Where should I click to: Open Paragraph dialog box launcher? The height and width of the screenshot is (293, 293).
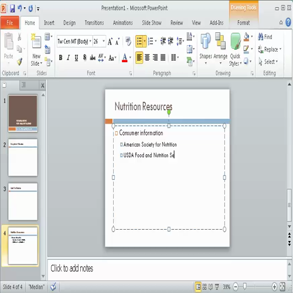tap(194, 73)
